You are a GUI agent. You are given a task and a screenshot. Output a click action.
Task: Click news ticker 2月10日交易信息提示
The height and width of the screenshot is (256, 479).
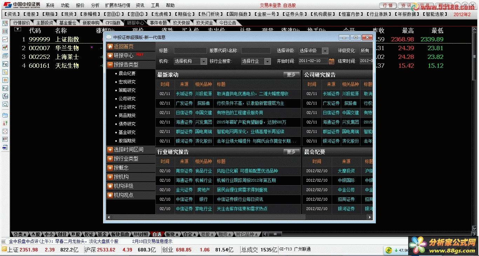152,241
